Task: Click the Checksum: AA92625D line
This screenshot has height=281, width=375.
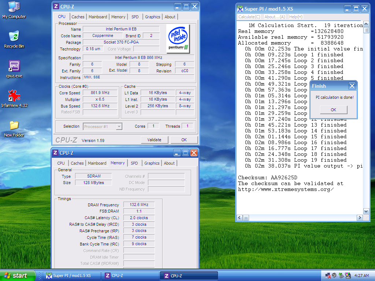Action: coord(268,177)
